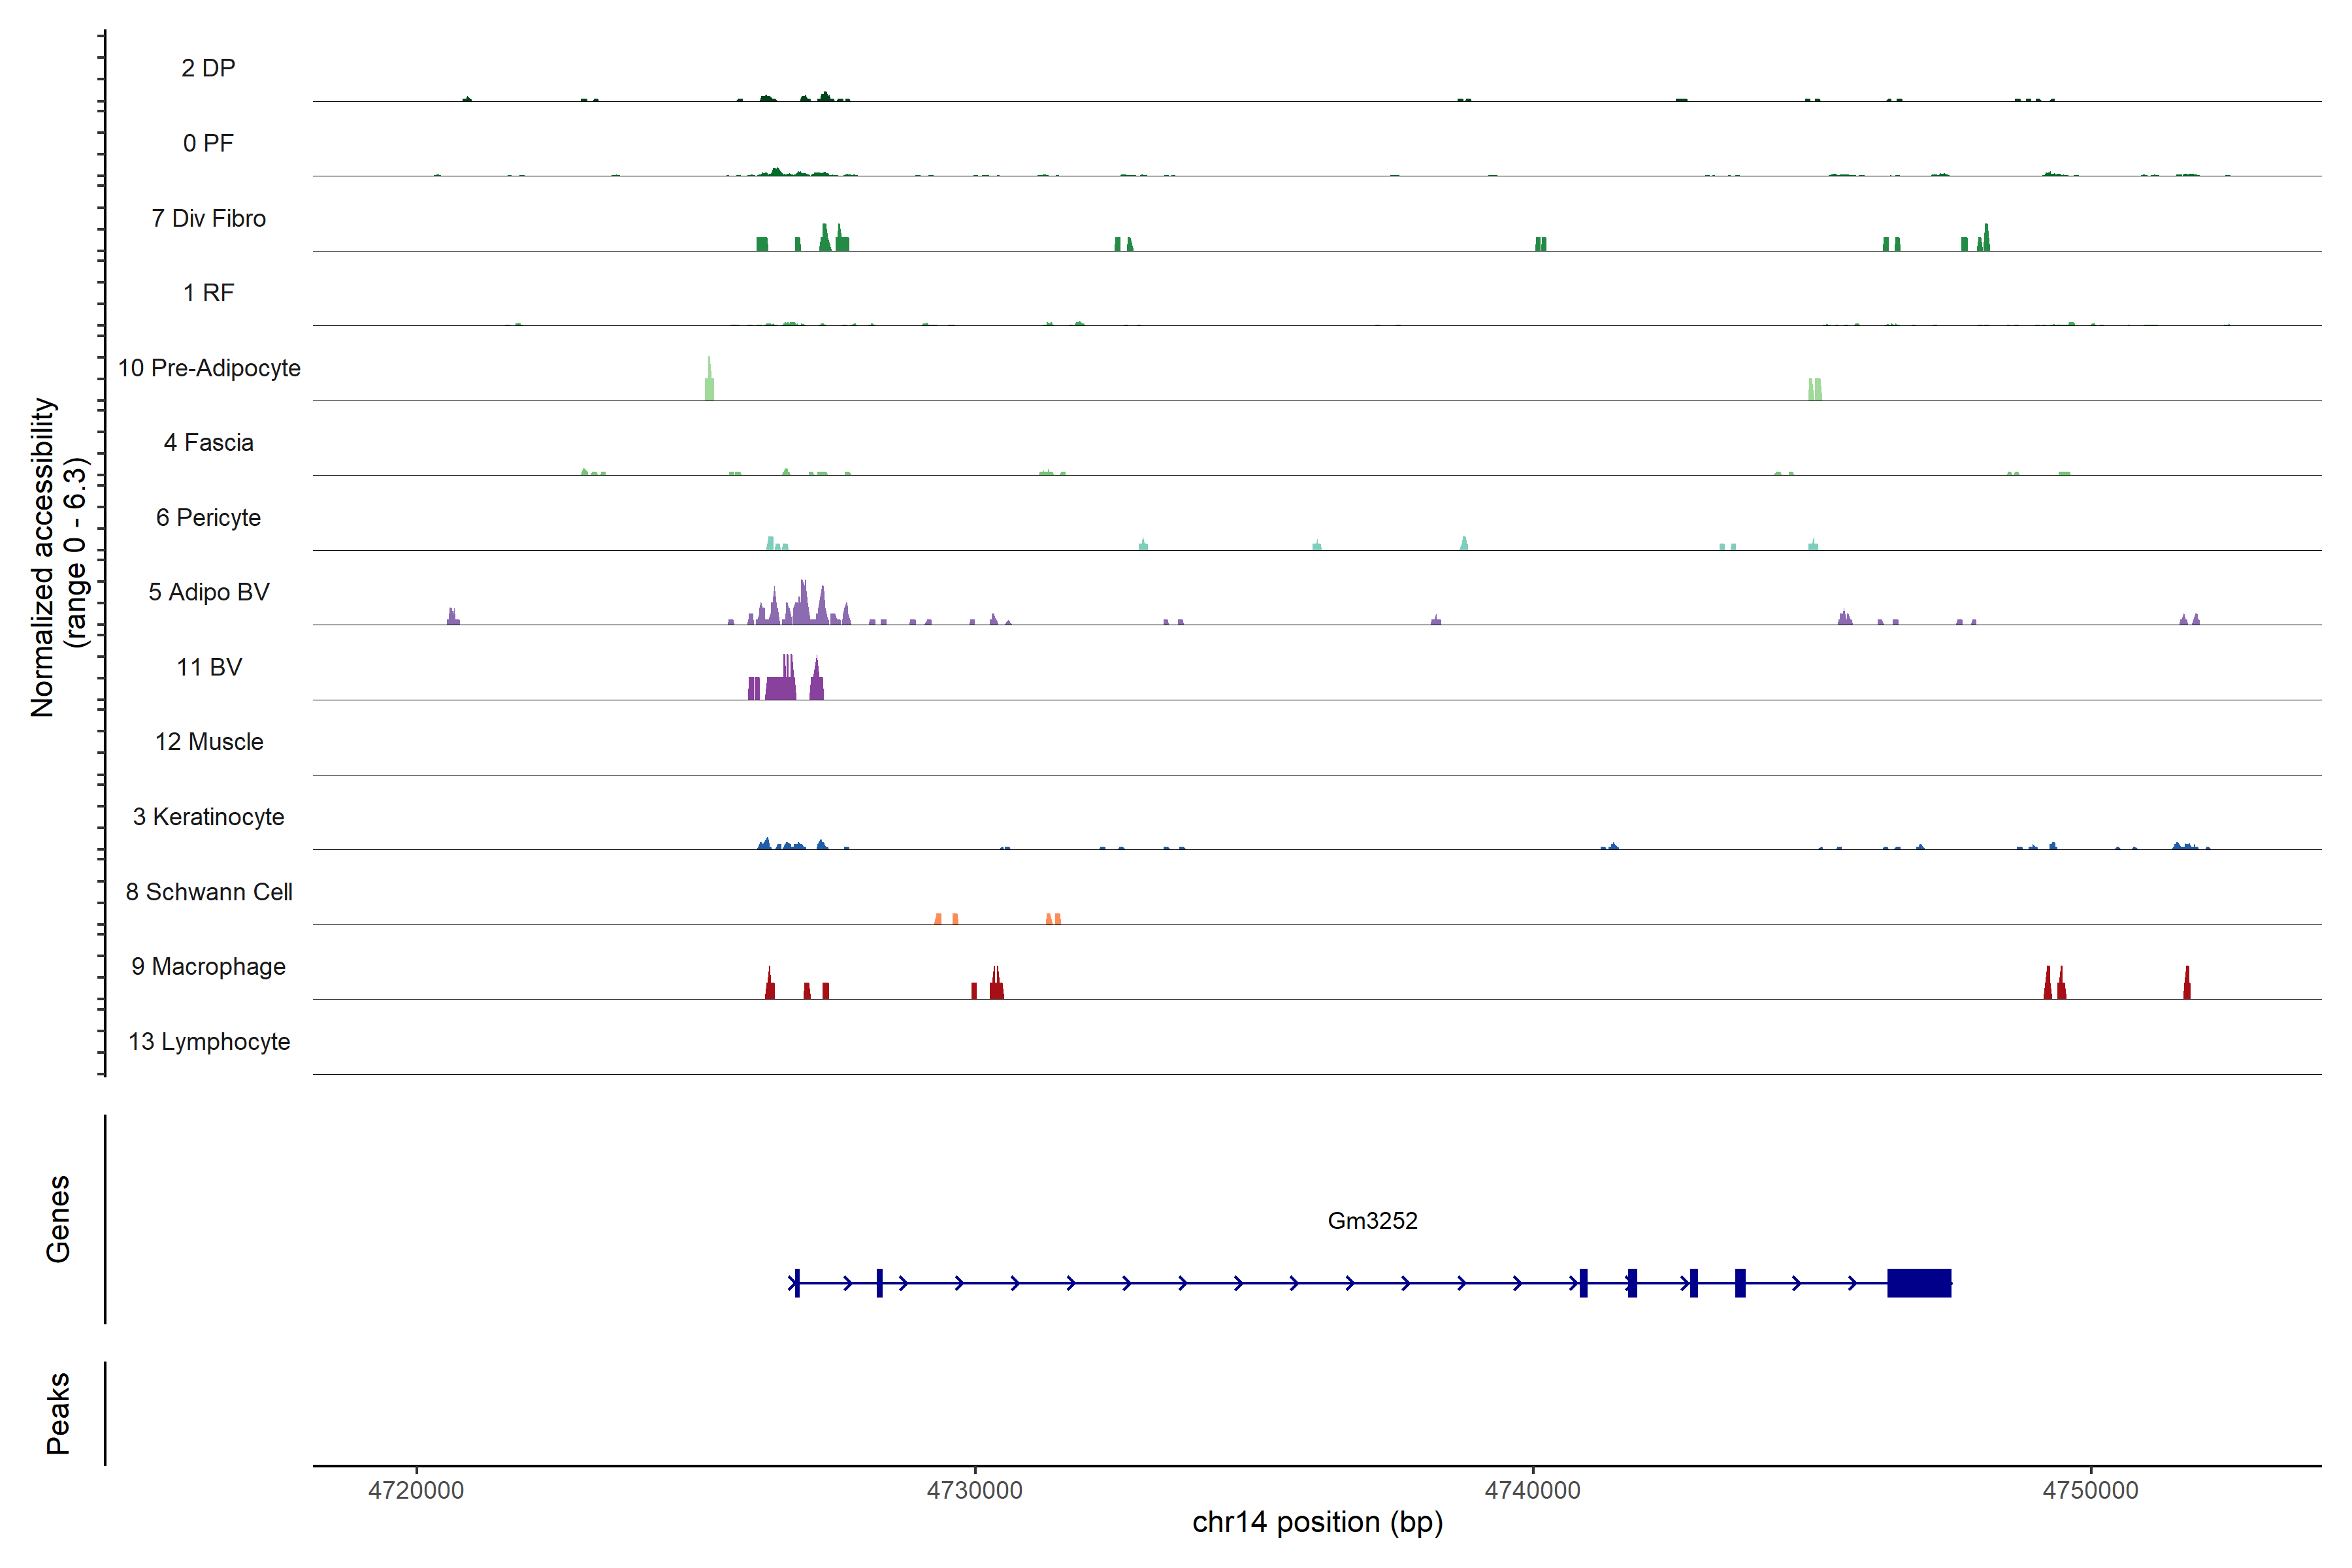The image size is (2352, 1568).
Task: Click the 4730000 x-axis tick label
Action: click(x=974, y=1490)
